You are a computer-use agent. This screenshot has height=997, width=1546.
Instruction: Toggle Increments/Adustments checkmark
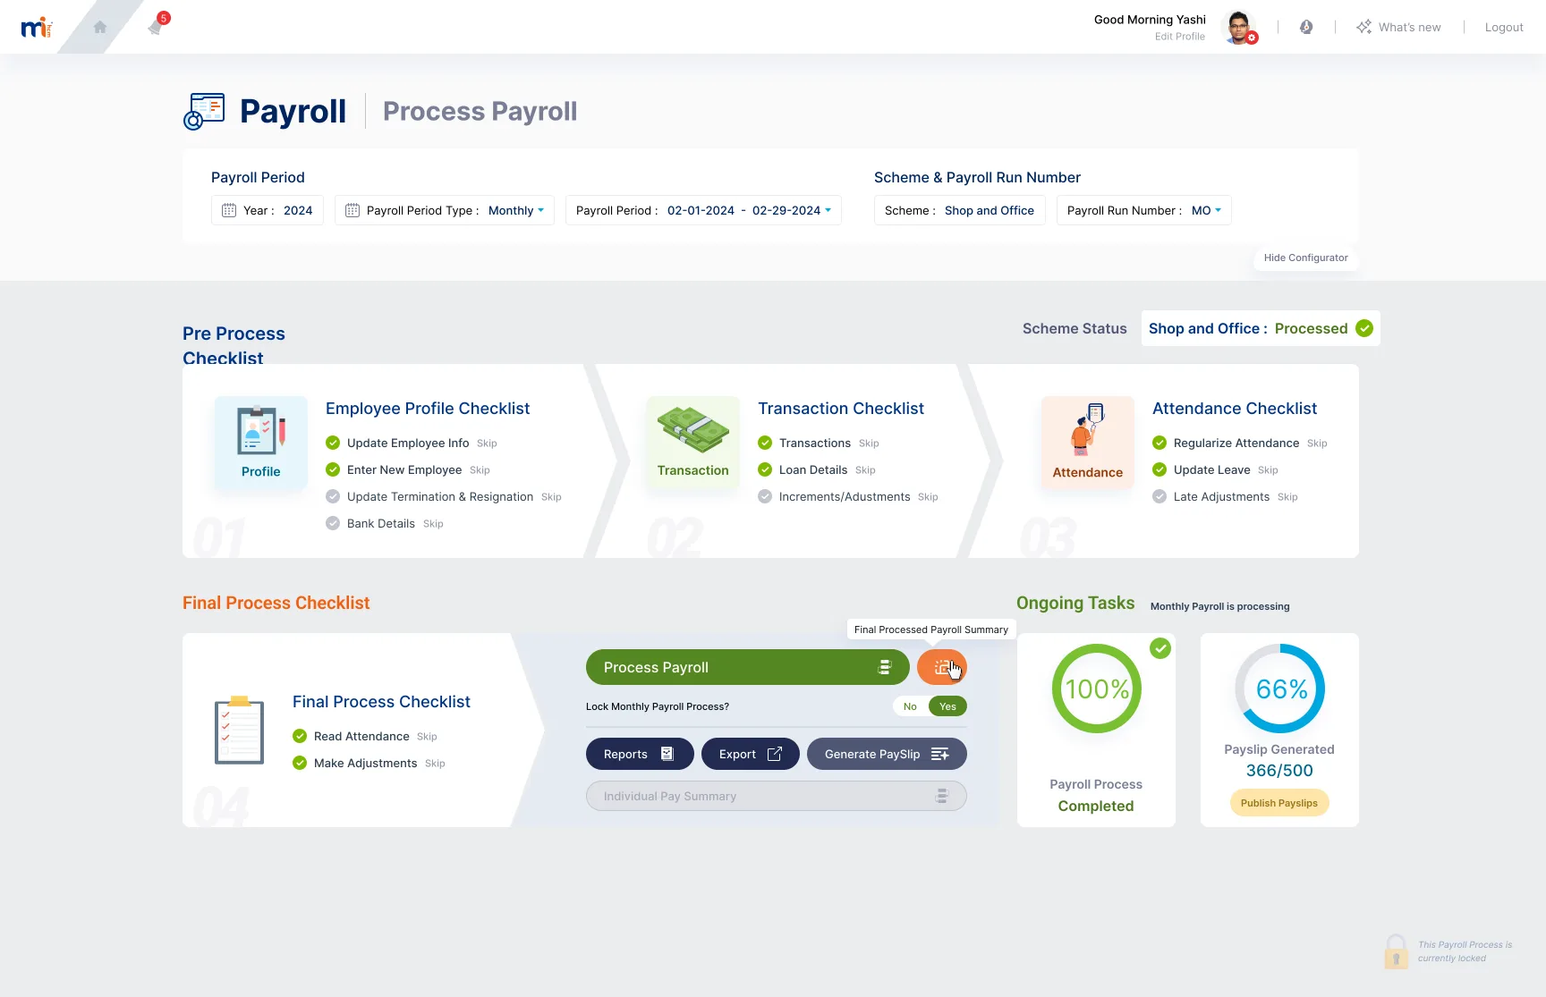coord(765,496)
